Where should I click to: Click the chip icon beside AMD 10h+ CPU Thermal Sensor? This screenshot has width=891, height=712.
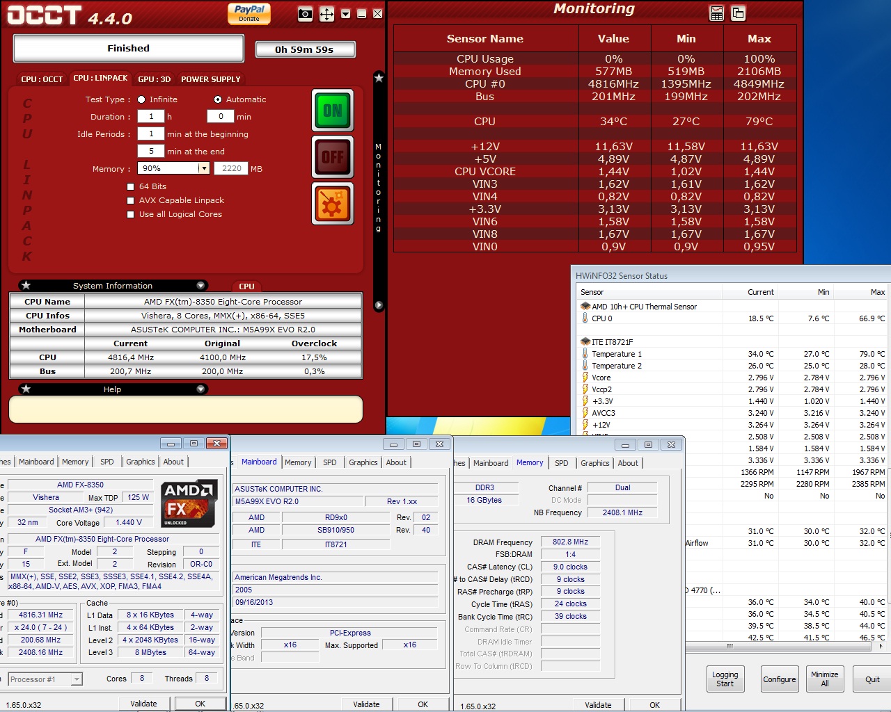[x=585, y=306]
